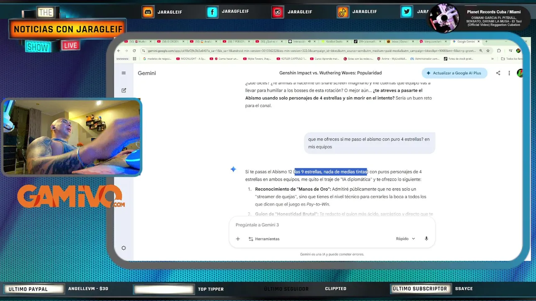The image size is (536, 301).
Task: Open Gemini settings gear icon
Action: [124, 248]
